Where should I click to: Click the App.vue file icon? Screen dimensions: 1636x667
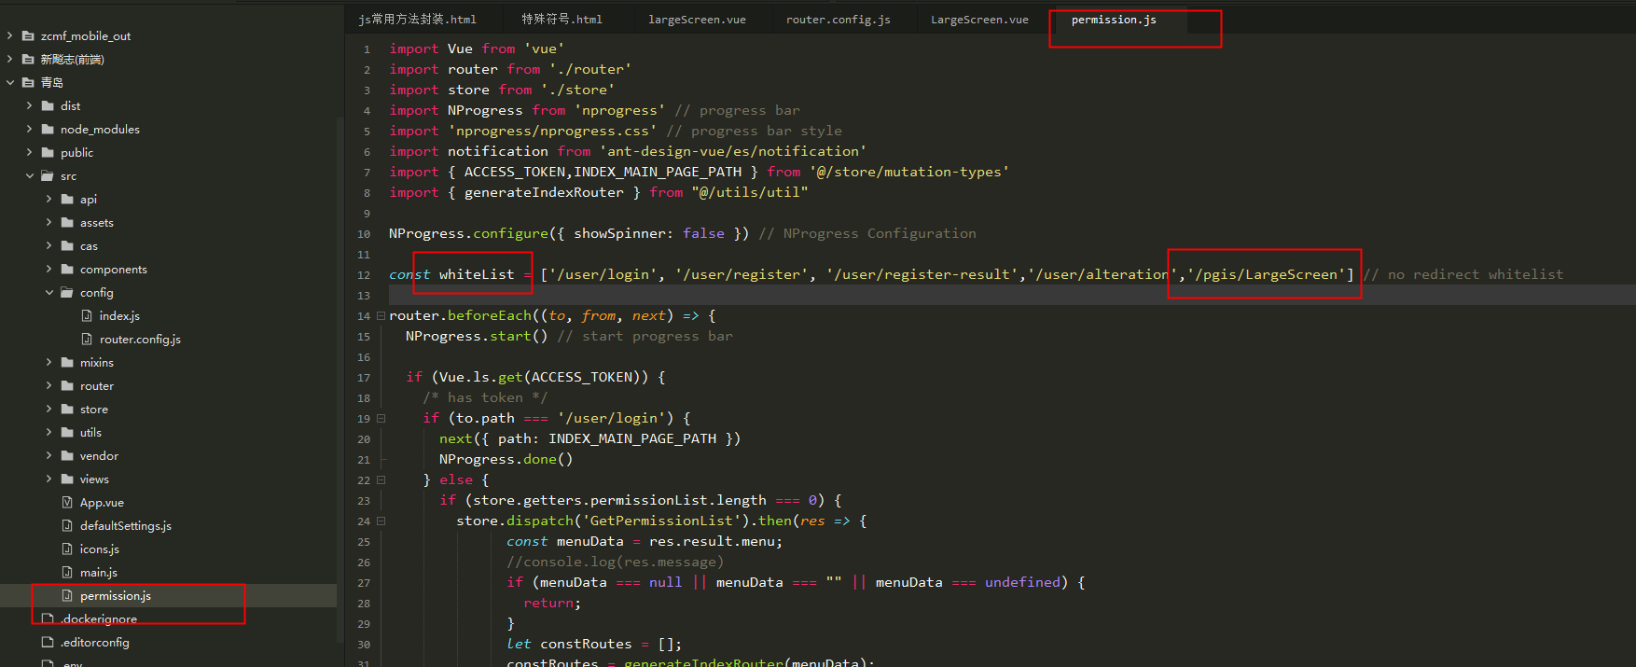pyautogui.click(x=67, y=502)
